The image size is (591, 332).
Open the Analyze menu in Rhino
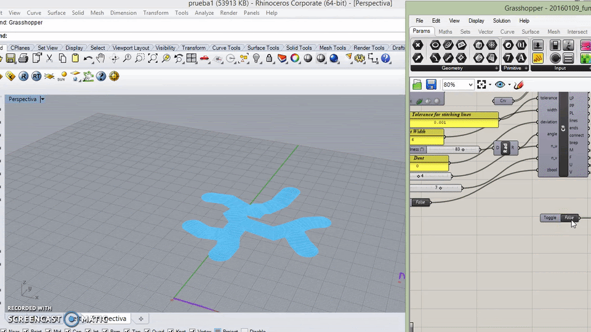pyautogui.click(x=204, y=13)
